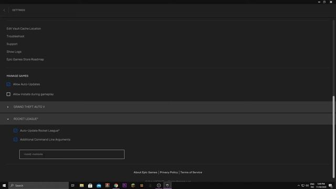This screenshot has width=336, height=189.
Task: Go back using the Settings back arrow
Action: point(4,10)
